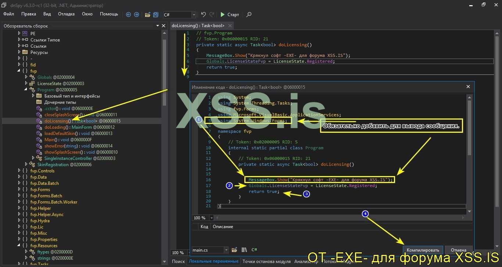Click the navigate back arrow icon

click(x=128, y=15)
